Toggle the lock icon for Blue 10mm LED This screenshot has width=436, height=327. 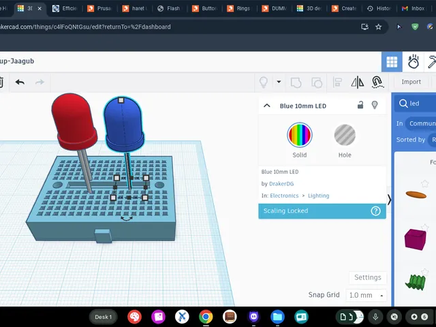pos(360,105)
